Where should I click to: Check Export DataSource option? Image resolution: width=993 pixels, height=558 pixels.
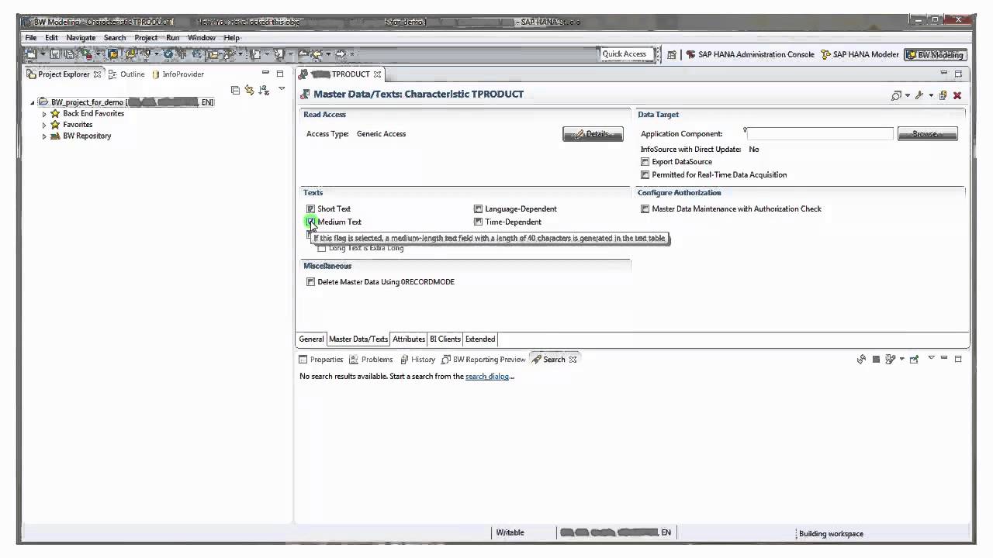[x=645, y=162]
